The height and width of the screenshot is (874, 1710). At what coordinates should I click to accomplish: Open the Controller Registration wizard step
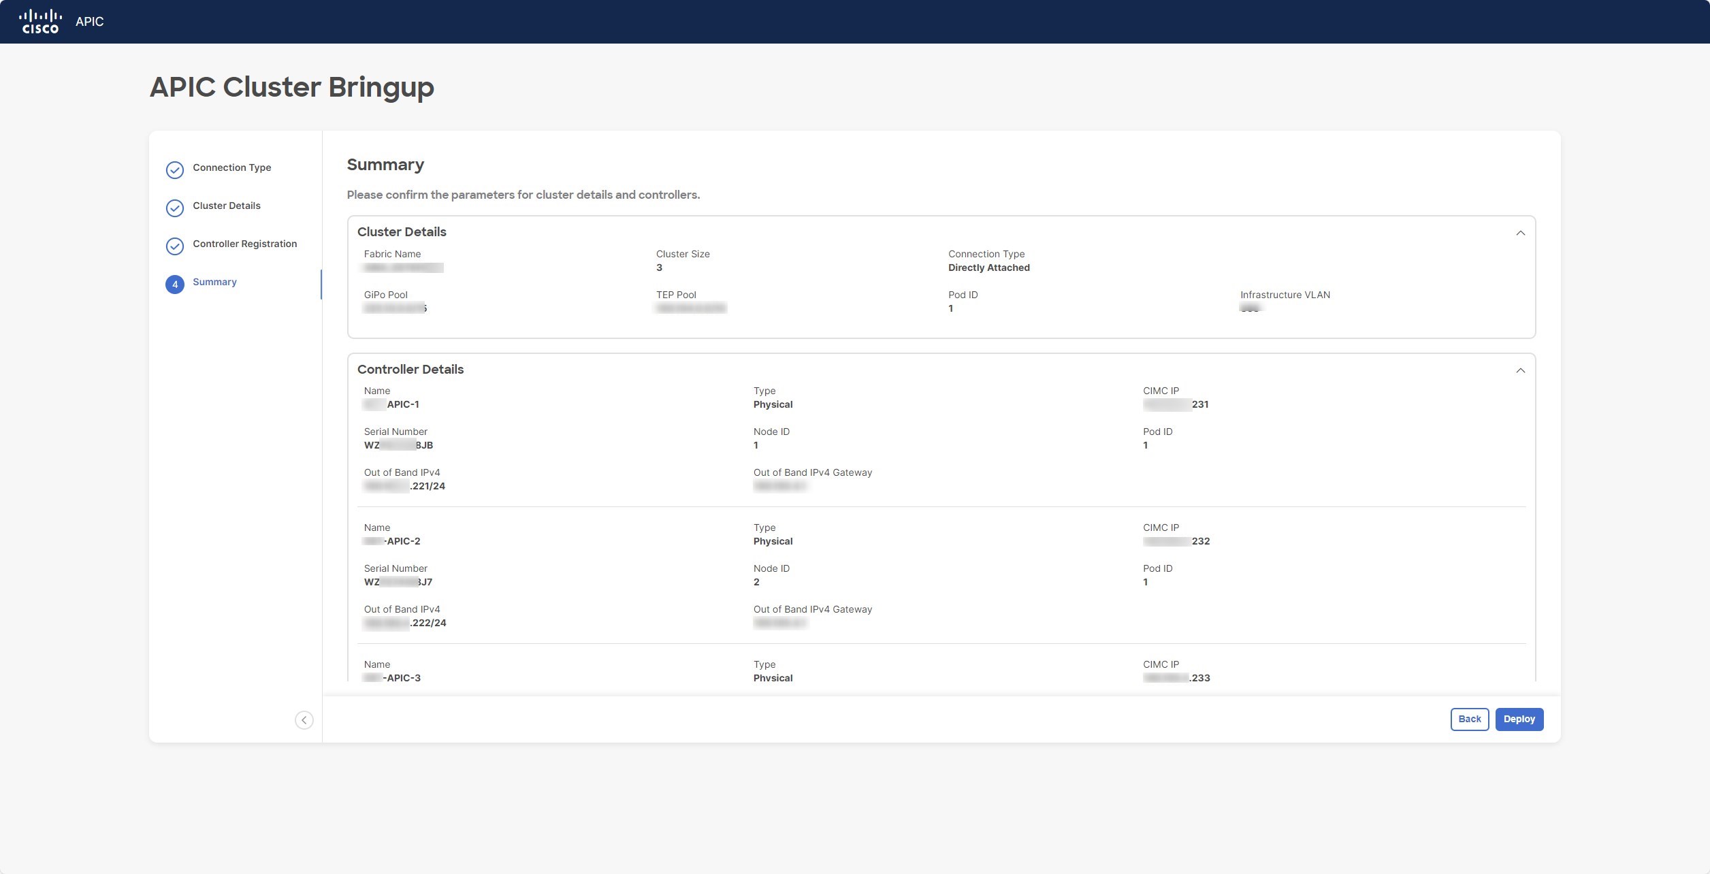click(x=244, y=244)
